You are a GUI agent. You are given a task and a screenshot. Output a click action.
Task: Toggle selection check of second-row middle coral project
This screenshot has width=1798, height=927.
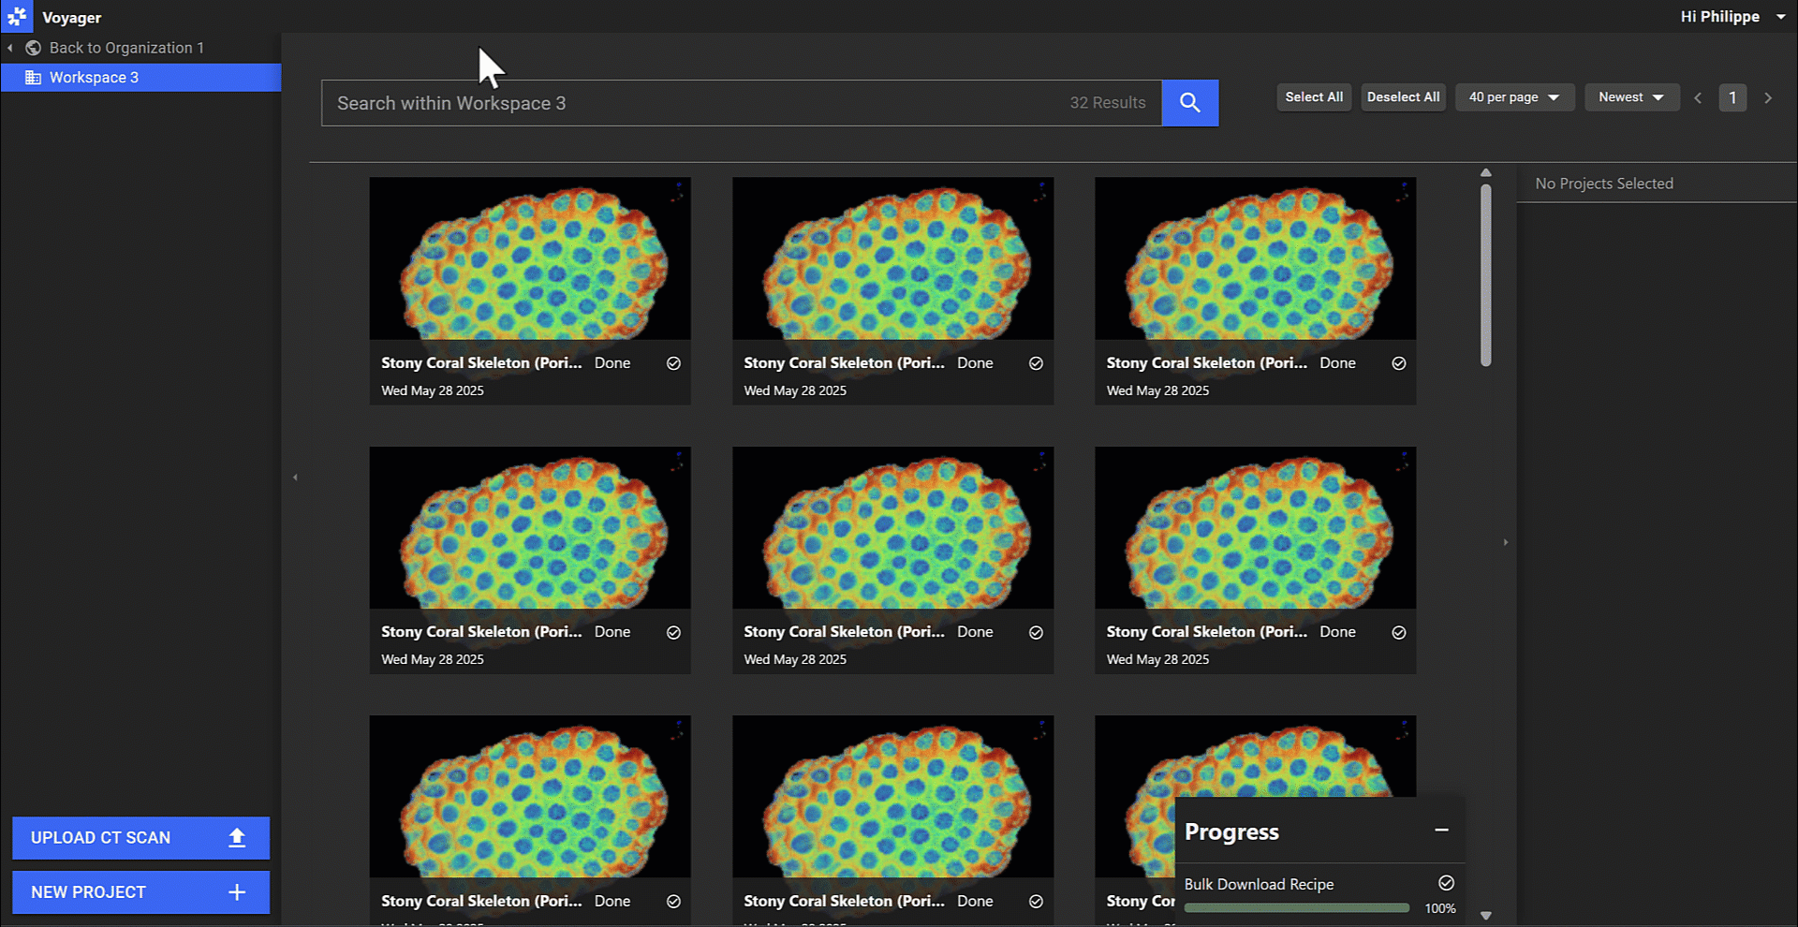(1036, 633)
